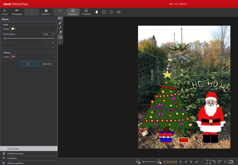Screen dimensions: 238x165
Task: Click the Abbrechen button
Action: tap(47, 64)
